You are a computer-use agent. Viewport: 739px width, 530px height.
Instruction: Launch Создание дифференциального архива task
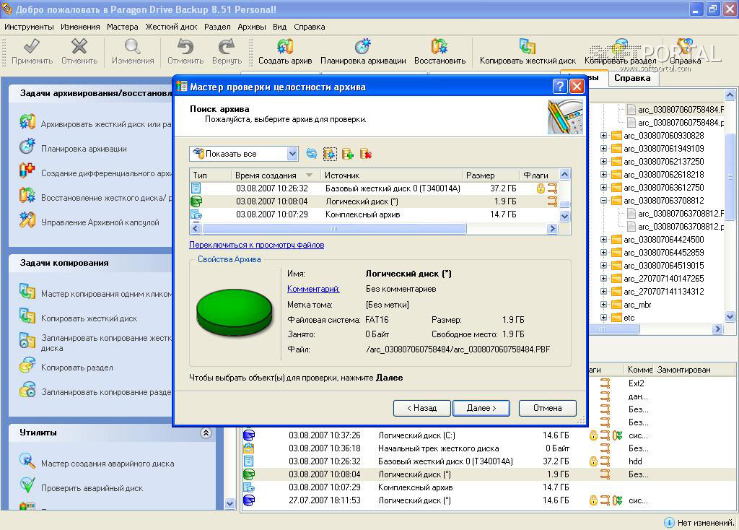(96, 173)
